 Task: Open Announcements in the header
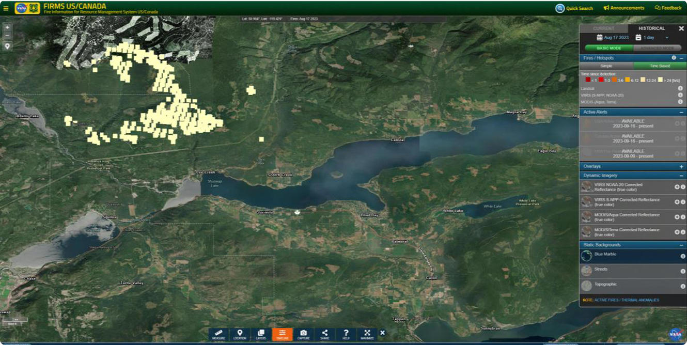[623, 8]
